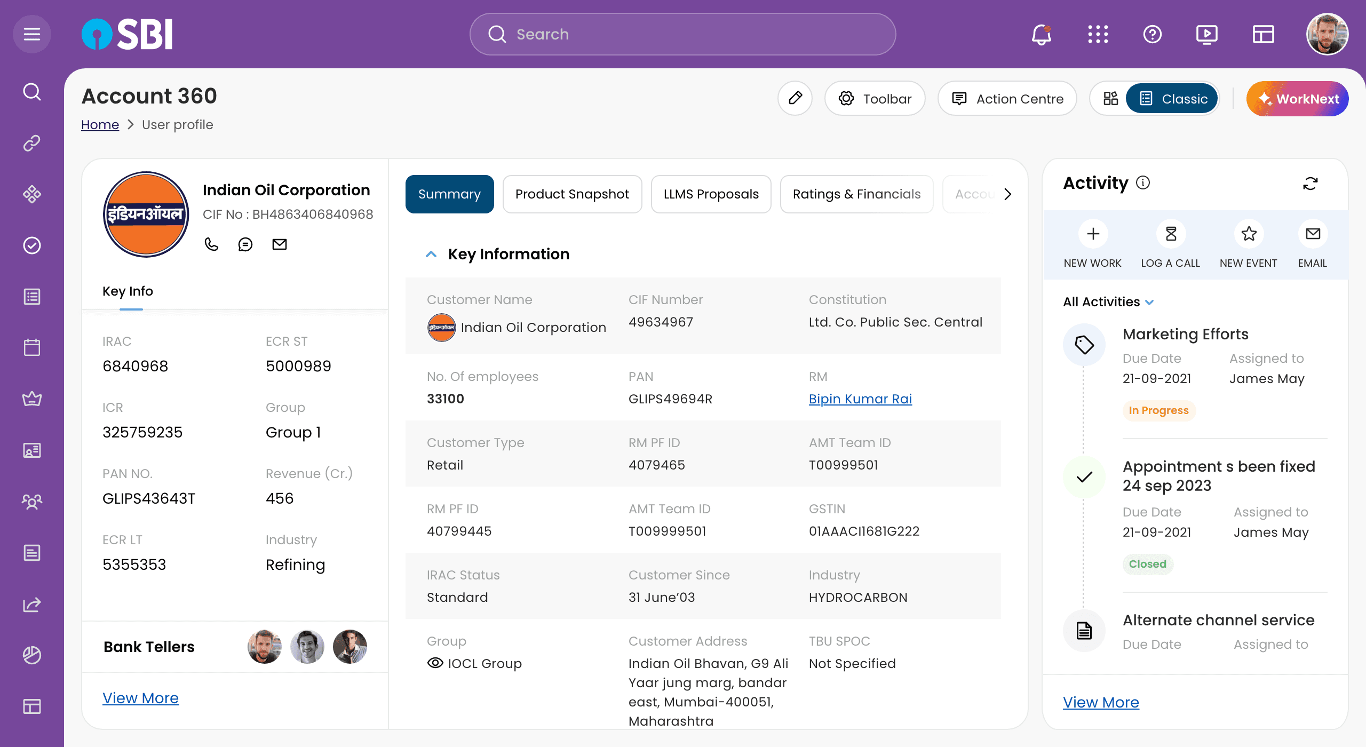The image size is (1366, 747).
Task: Switch to grid layout view toggle
Action: (x=1110, y=99)
